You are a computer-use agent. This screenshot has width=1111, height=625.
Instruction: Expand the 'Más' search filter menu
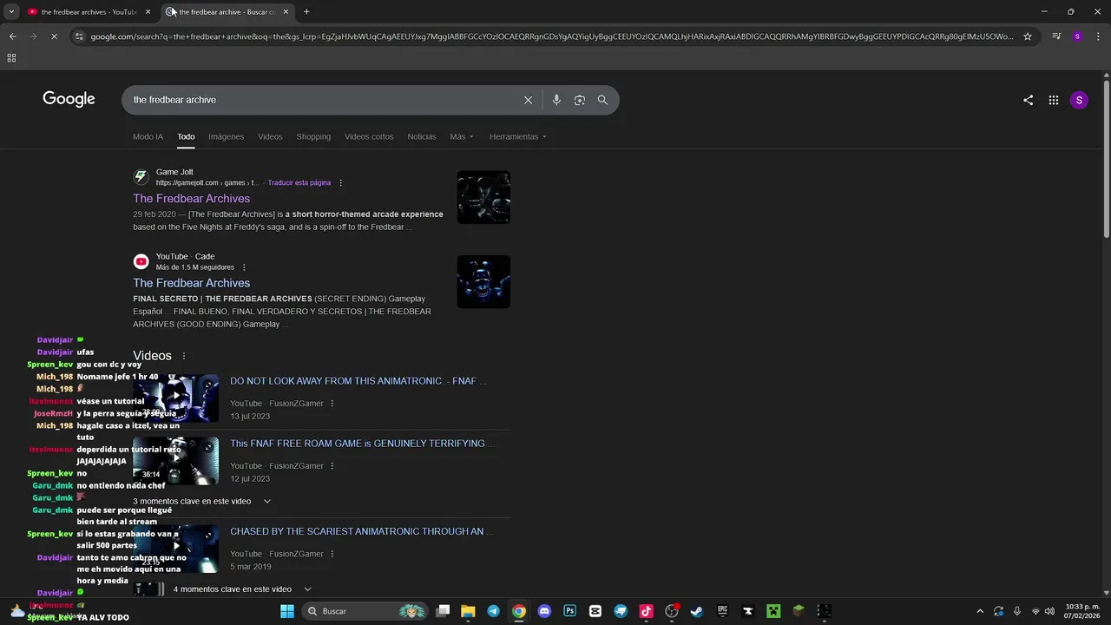(462, 137)
